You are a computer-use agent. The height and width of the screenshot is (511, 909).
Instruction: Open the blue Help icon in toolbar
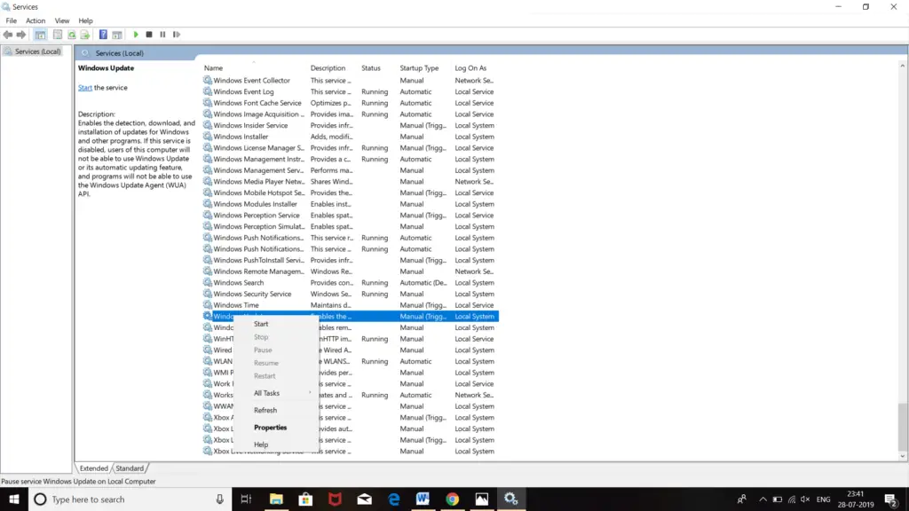point(103,35)
